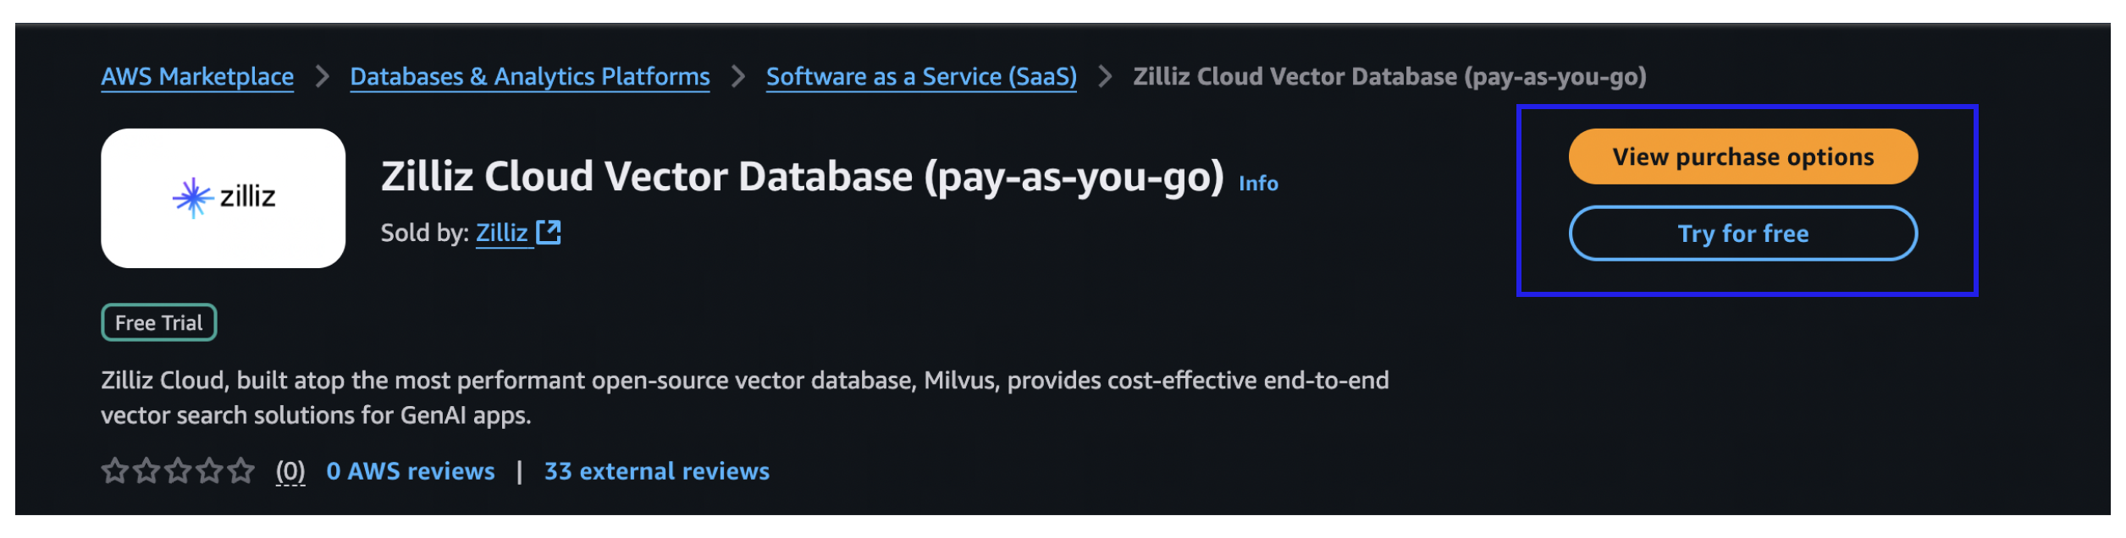Screen dimensions: 2126x538
Task: Open 0 AWS reviews link
Action: click(411, 471)
